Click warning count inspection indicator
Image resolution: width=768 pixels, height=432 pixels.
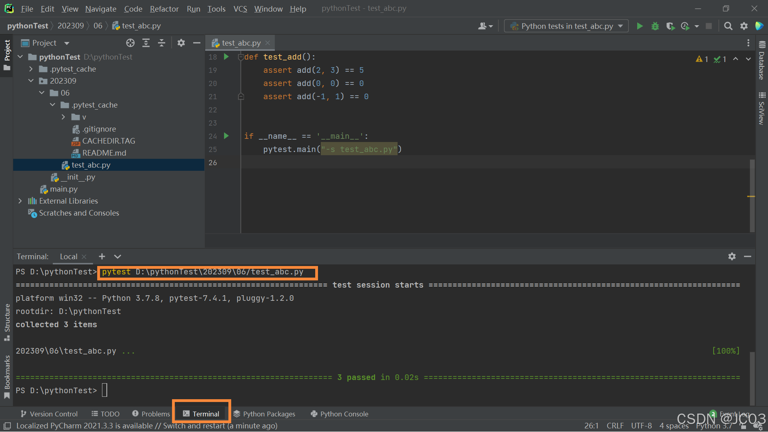(702, 59)
